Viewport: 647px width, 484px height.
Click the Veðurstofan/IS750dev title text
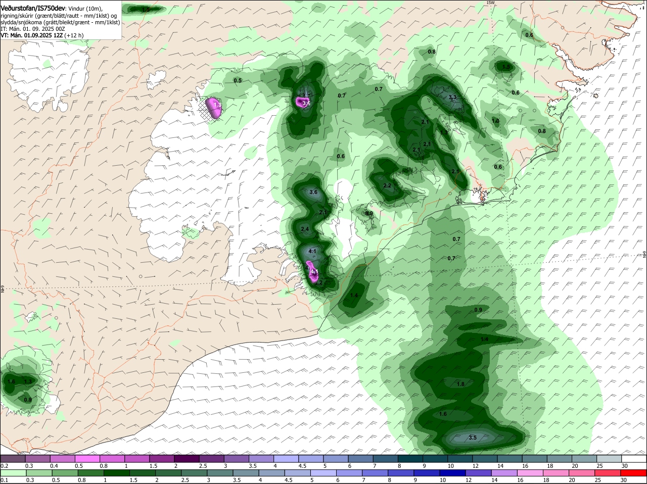click(x=33, y=8)
